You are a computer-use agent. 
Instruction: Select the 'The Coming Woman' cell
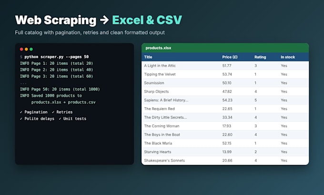pyautogui.click(x=162, y=126)
